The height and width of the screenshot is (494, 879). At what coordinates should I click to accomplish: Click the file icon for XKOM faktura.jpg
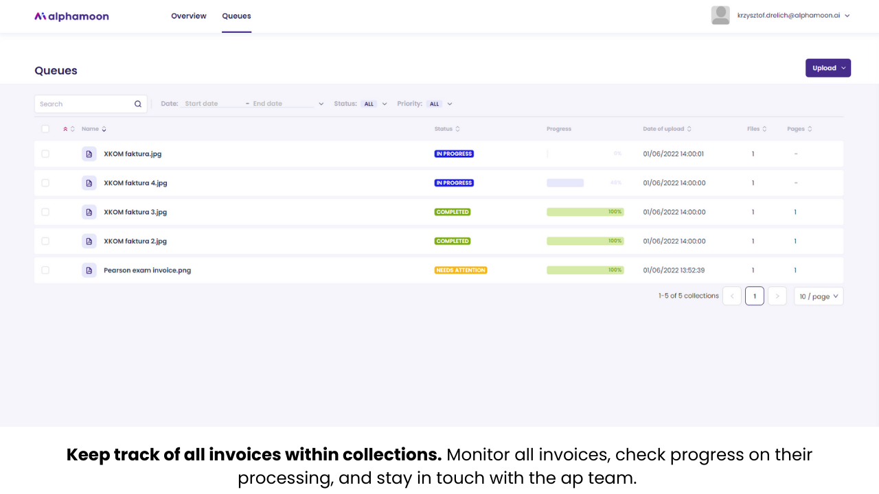point(89,154)
